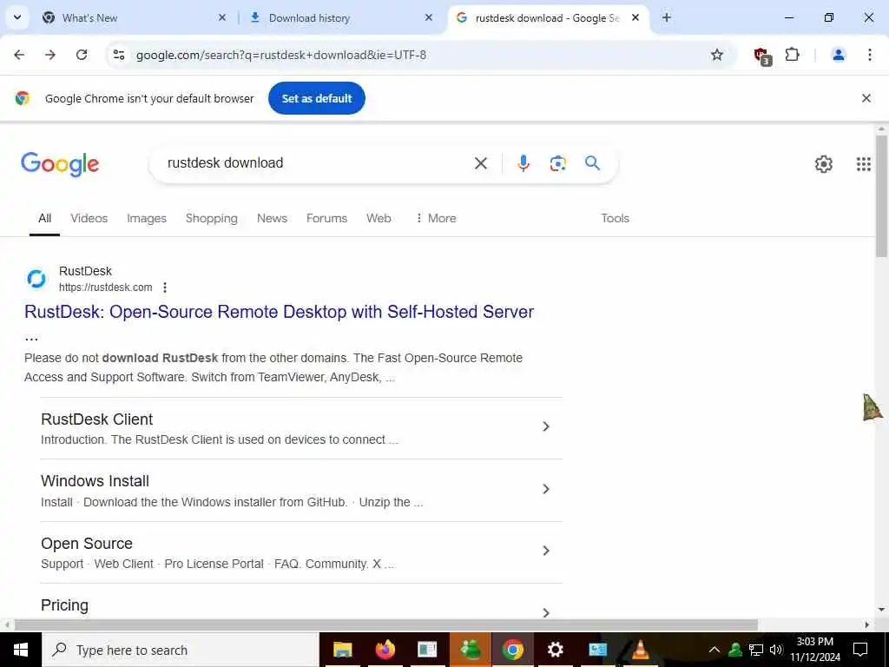Close the What's New tab
This screenshot has width=889, height=667.
(222, 17)
